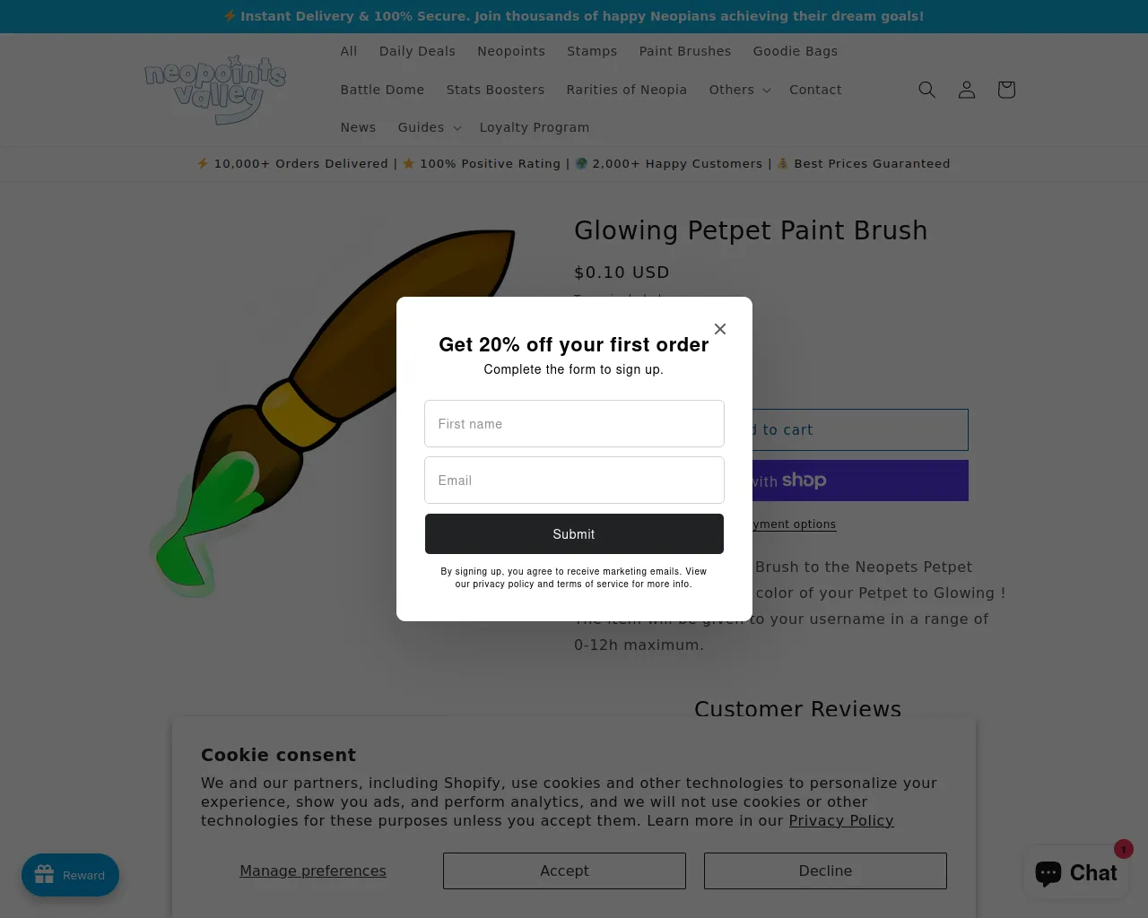Open the Chat widget
Image resolution: width=1148 pixels, height=918 pixels.
pos(1076,872)
